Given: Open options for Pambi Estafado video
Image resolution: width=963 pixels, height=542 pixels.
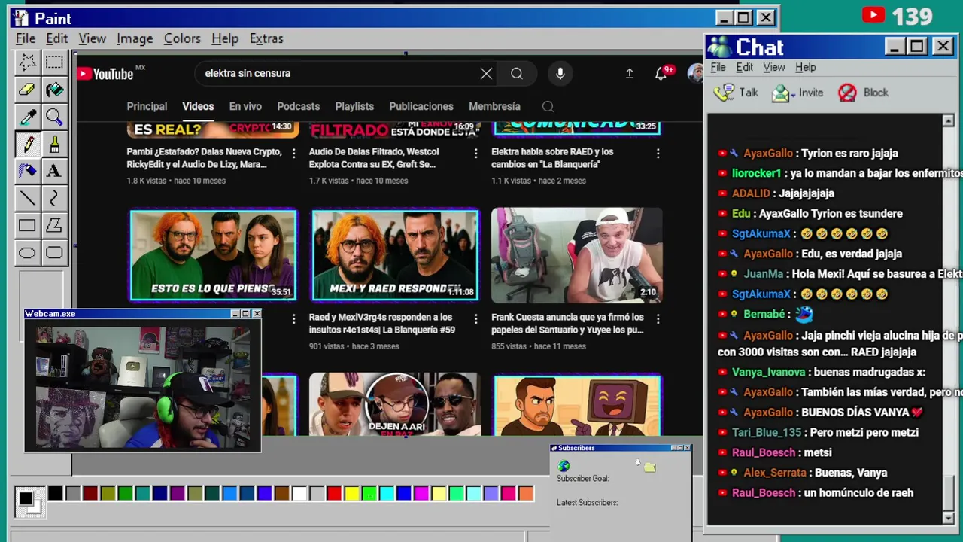Looking at the screenshot, I should 293,153.
